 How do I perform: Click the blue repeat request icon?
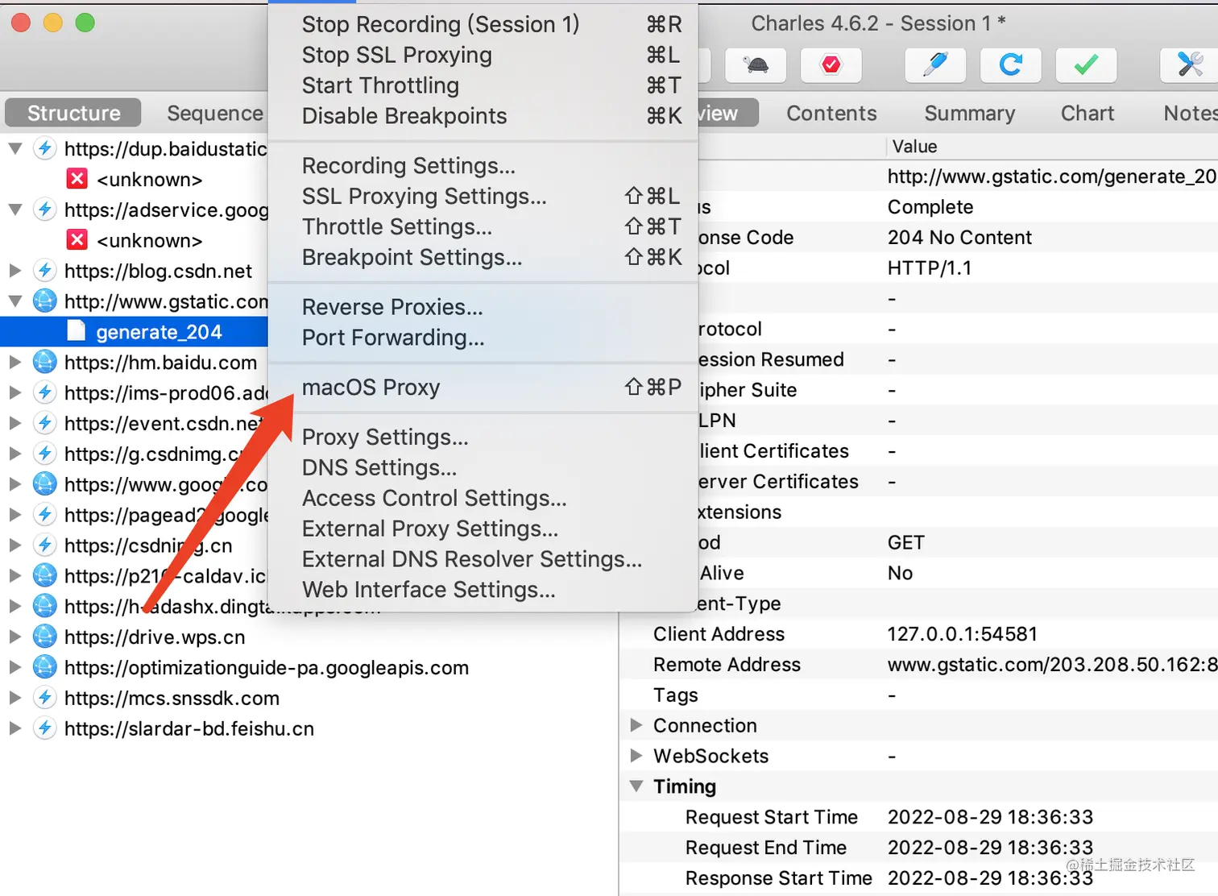(x=1010, y=65)
